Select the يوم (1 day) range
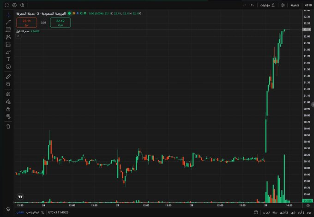 pyautogui.click(x=309, y=212)
